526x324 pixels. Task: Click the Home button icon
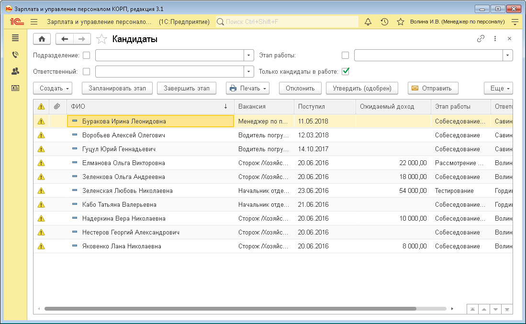click(42, 39)
